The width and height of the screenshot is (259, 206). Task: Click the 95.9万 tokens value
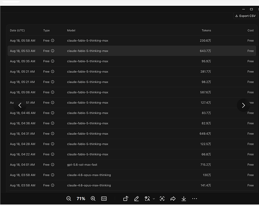click(x=206, y=61)
